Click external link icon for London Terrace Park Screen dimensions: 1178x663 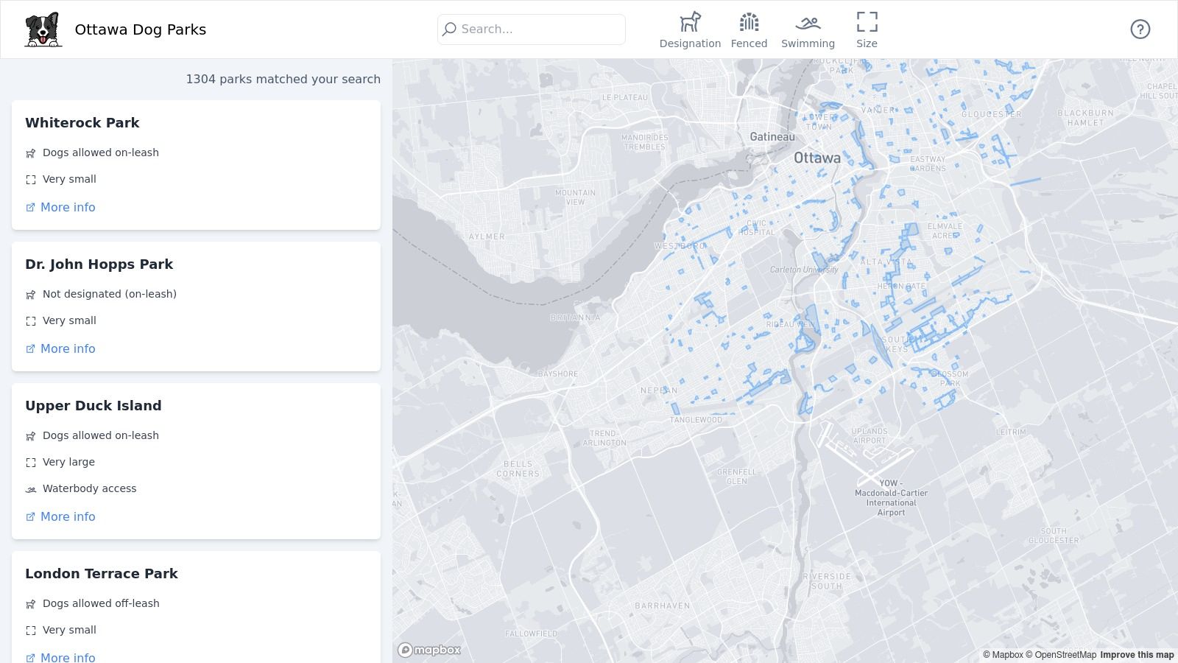click(30, 658)
